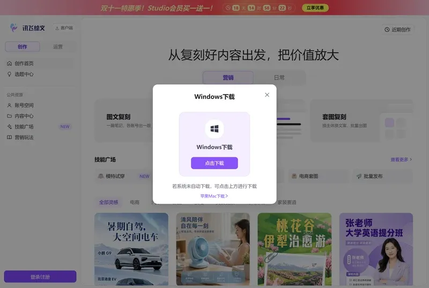Open the 暑期自驾 大空间电车 template
Screen dimensions: 429x288
[131, 249]
